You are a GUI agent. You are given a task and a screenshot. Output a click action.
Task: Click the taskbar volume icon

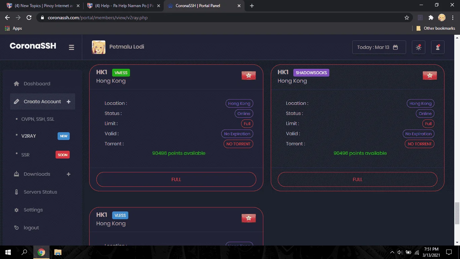pyautogui.click(x=400, y=252)
